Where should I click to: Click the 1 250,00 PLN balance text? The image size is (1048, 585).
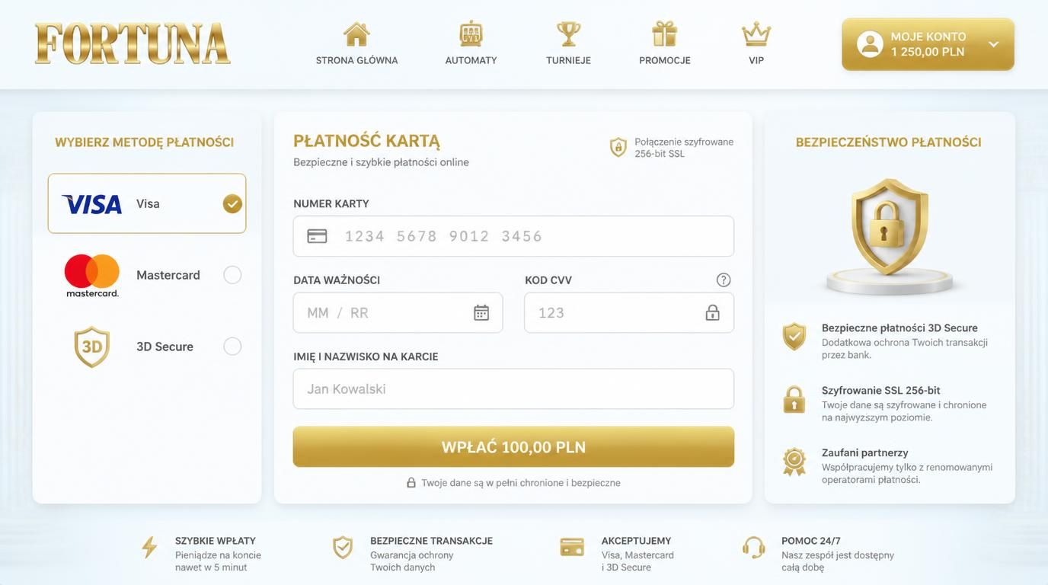tap(928, 52)
